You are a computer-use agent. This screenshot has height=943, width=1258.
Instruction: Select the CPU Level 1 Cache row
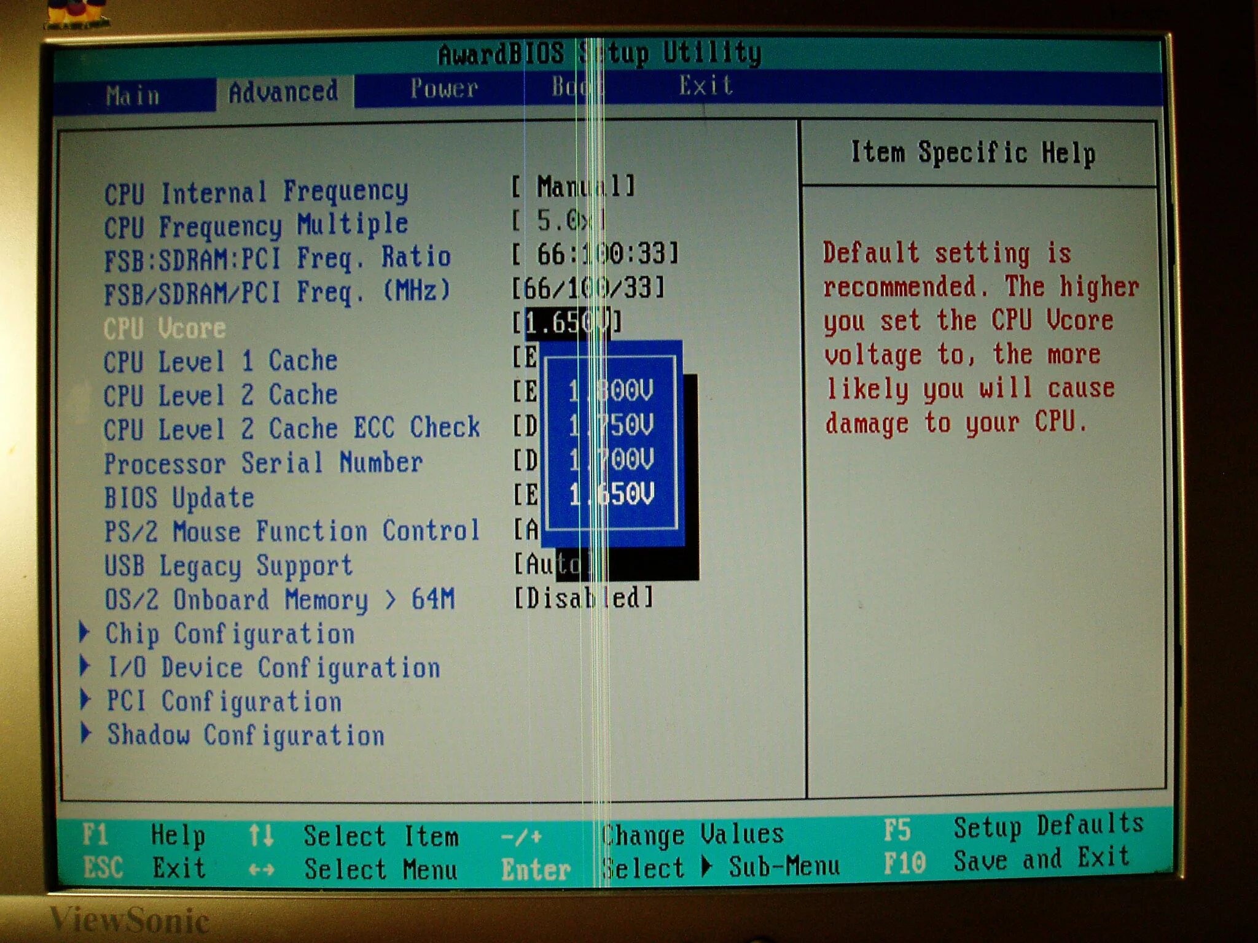coord(221,361)
